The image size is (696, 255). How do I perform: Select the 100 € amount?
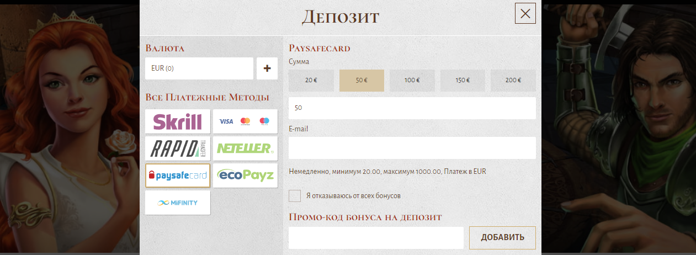(x=412, y=81)
